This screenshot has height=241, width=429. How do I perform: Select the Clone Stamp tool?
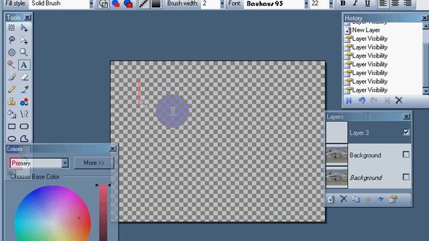pos(11,102)
